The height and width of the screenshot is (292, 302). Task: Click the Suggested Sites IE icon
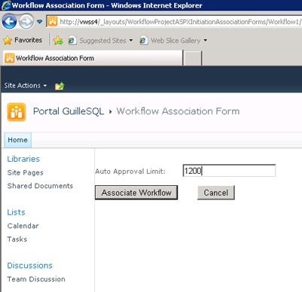click(x=72, y=41)
